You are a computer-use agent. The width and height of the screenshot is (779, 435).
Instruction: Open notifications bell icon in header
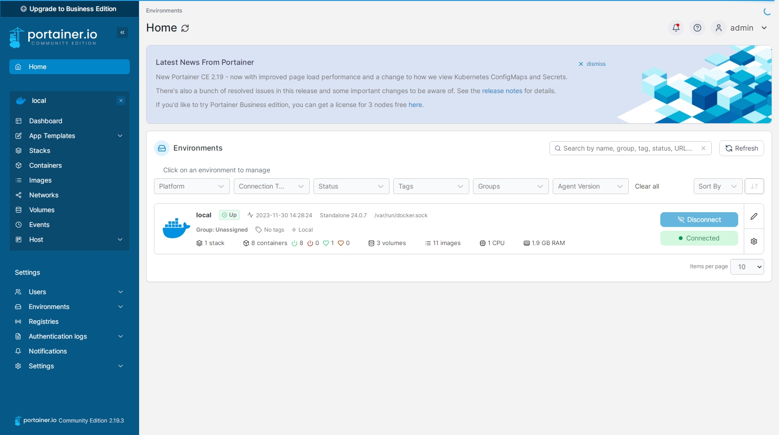(676, 28)
